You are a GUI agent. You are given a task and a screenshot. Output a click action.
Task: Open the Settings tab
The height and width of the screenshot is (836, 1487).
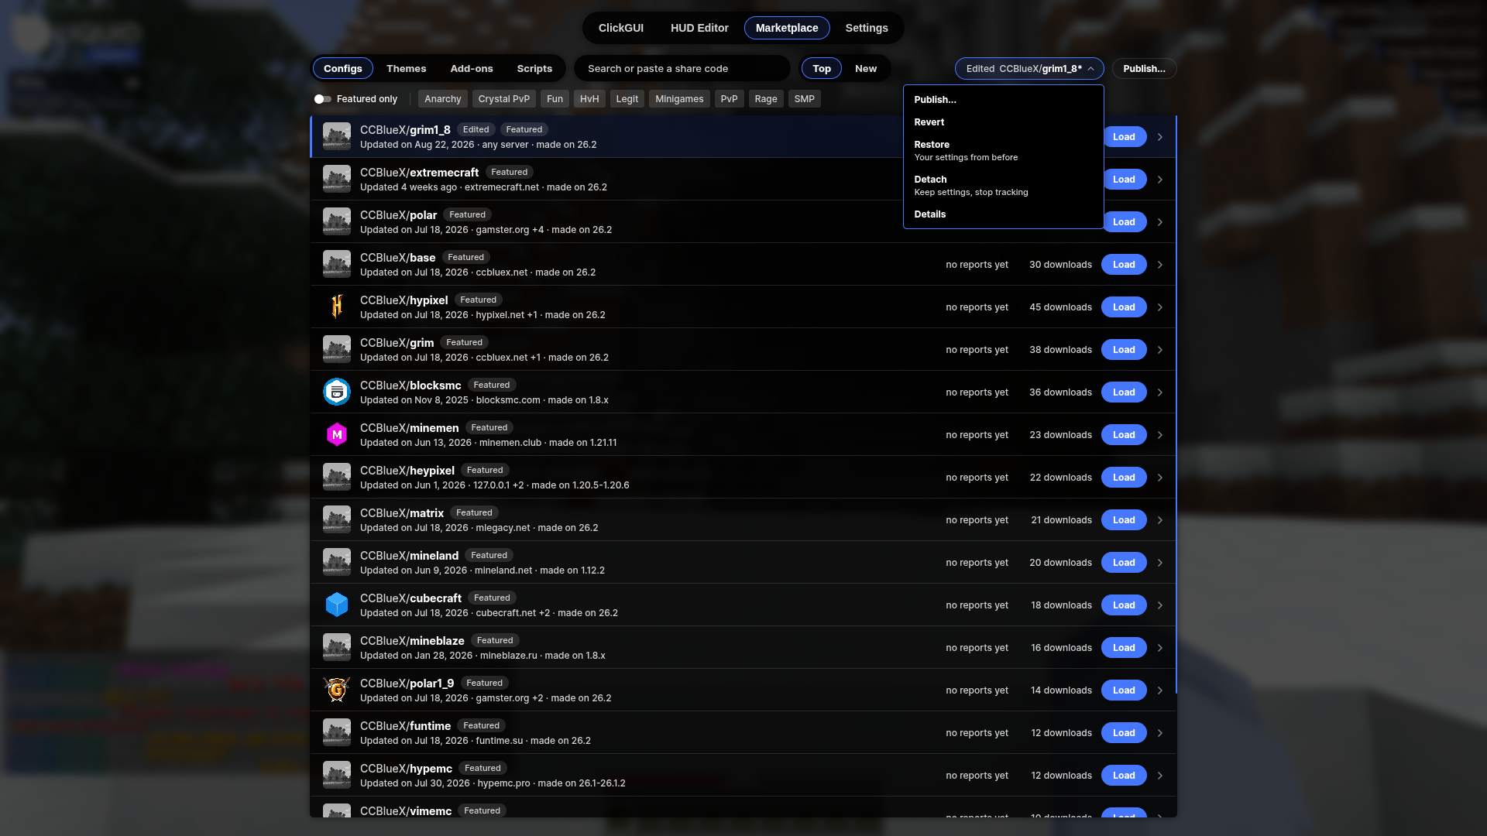click(867, 28)
